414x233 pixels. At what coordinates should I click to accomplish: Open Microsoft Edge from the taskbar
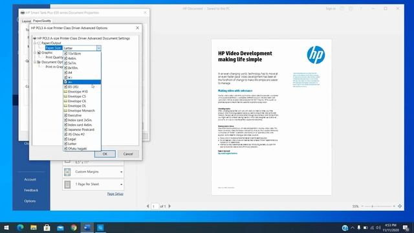(x=20, y=227)
